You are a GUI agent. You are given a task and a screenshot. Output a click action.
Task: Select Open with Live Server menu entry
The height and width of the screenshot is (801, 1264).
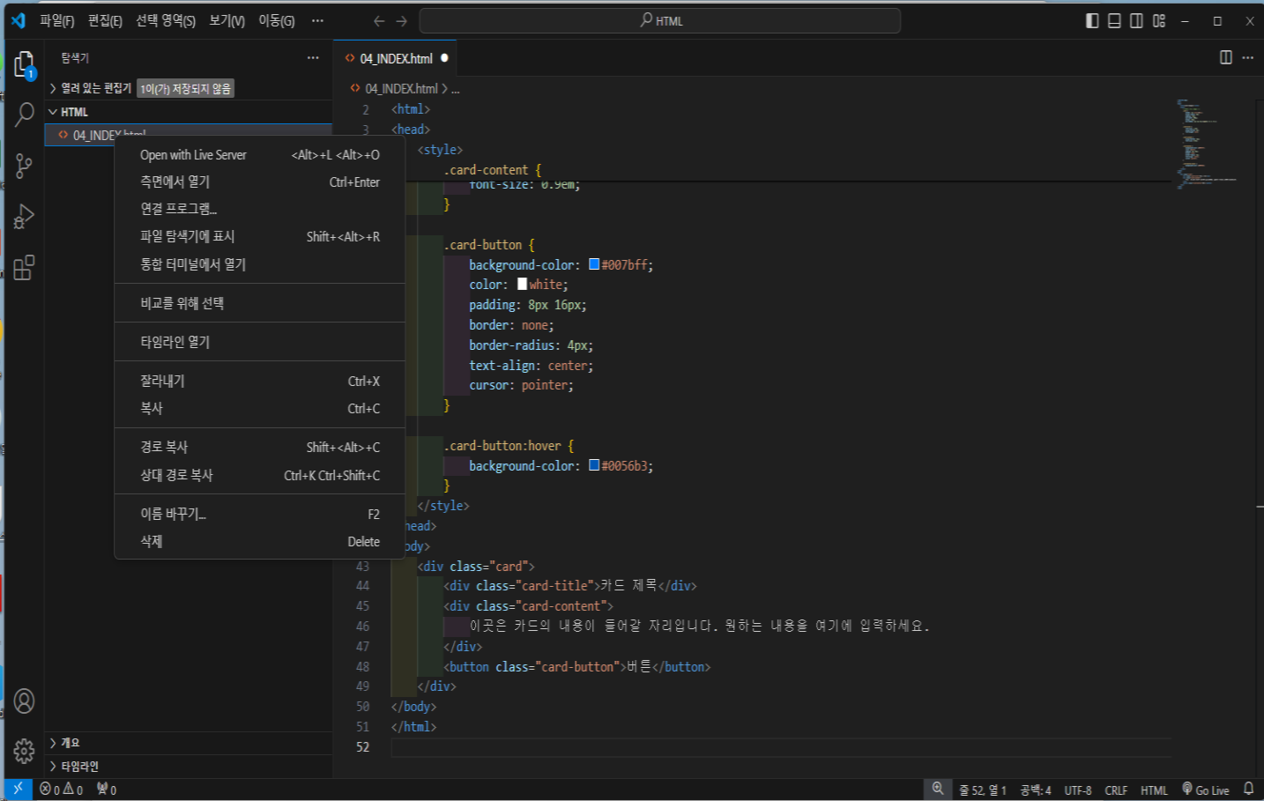[x=260, y=155]
